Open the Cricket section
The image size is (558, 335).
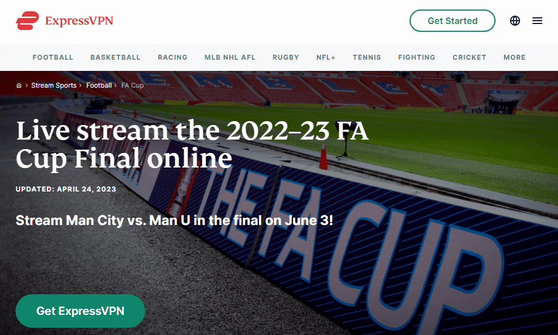[x=469, y=58]
